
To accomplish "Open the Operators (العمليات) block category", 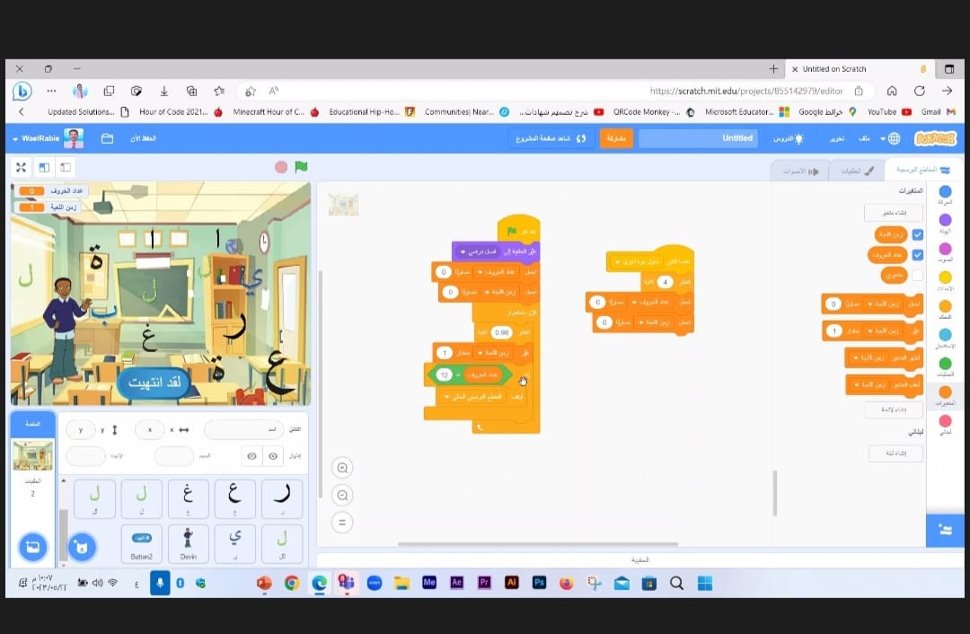I will [x=945, y=366].
